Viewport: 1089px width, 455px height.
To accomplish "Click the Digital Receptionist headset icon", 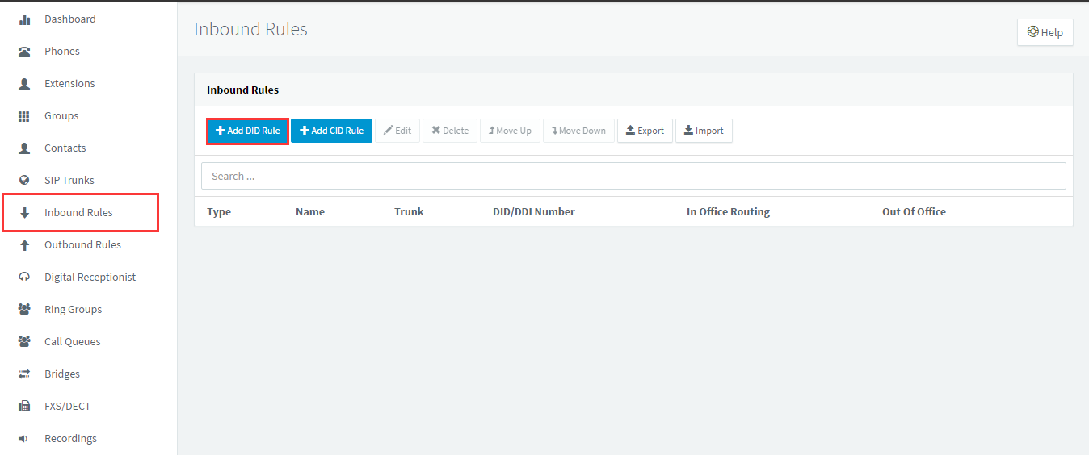I will click(24, 278).
